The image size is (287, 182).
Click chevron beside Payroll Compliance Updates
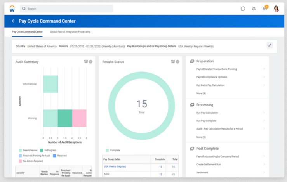pyautogui.click(x=264, y=77)
